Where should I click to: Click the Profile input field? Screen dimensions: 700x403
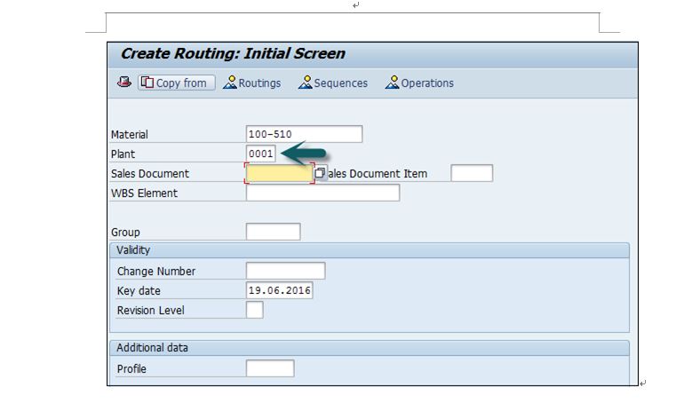[x=270, y=368]
